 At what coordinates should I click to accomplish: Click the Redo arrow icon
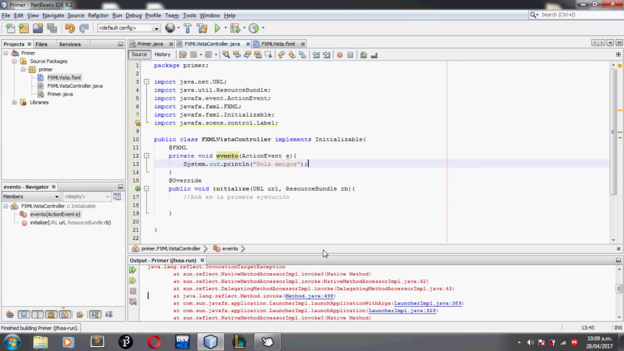[x=84, y=28]
